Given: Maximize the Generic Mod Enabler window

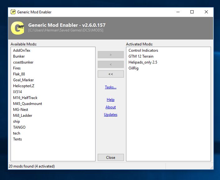Looking at the screenshot, I should tap(192, 12).
